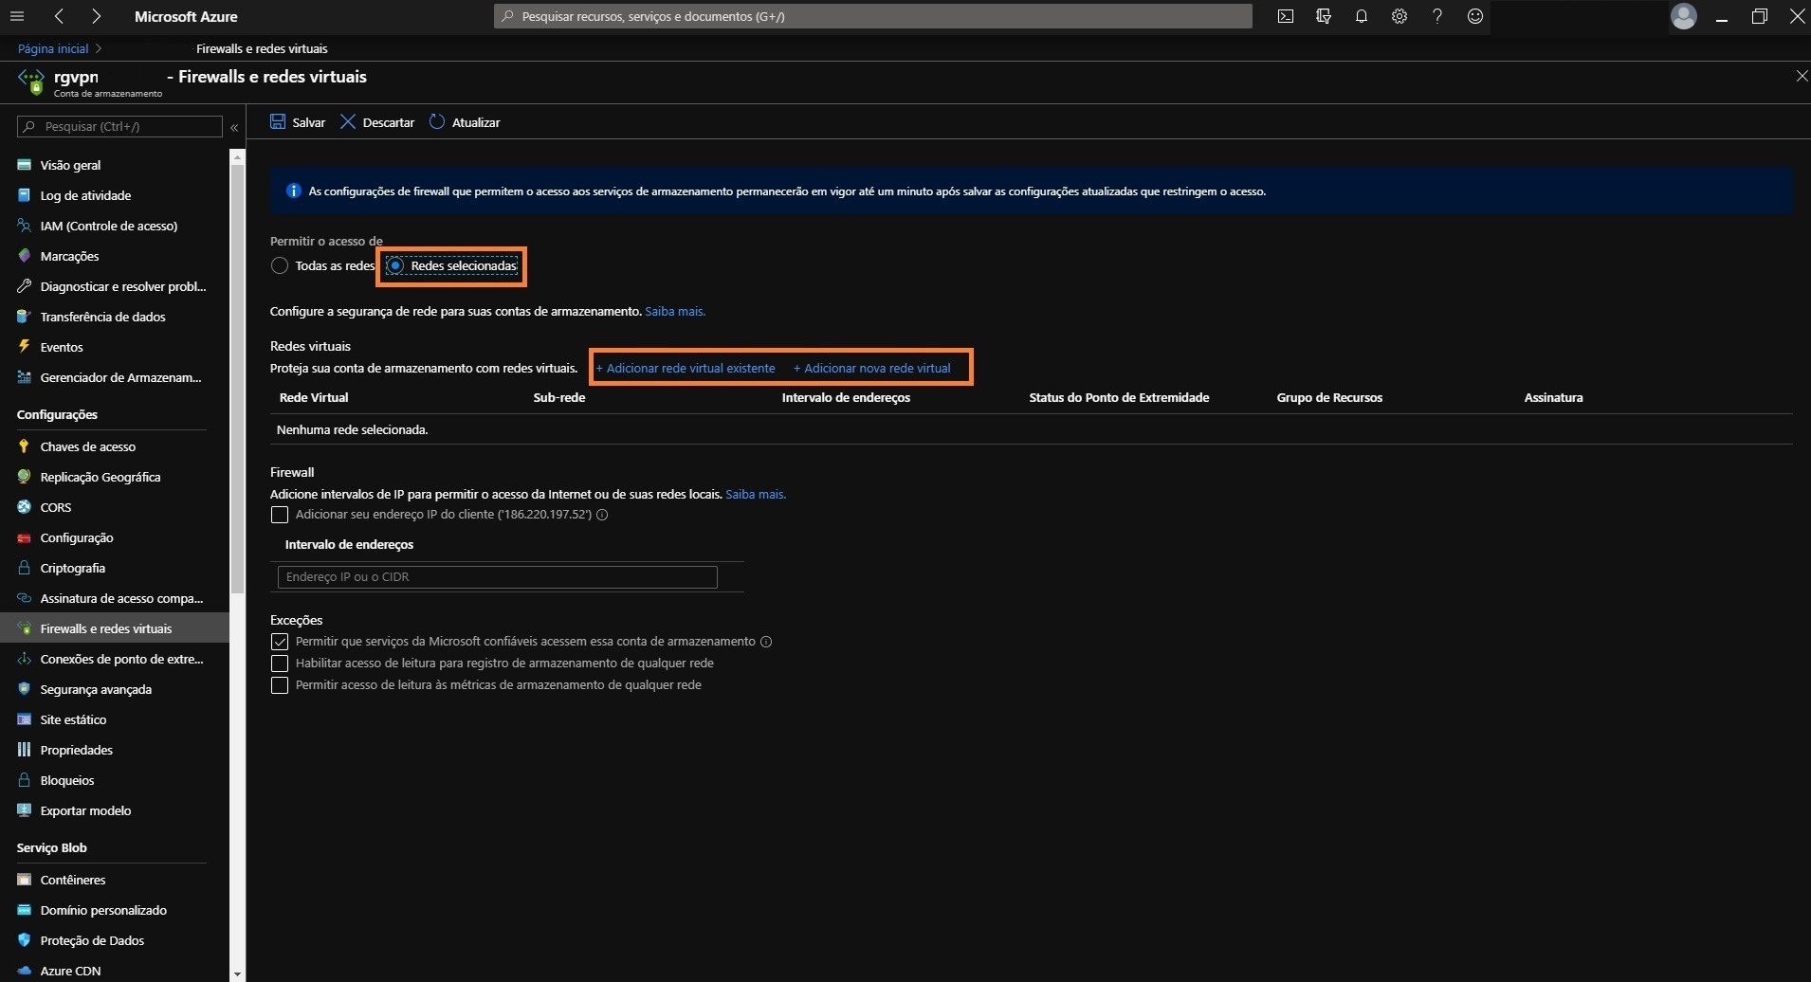This screenshot has width=1811, height=982.
Task: Click the Sub-rede column header
Action: (x=559, y=397)
